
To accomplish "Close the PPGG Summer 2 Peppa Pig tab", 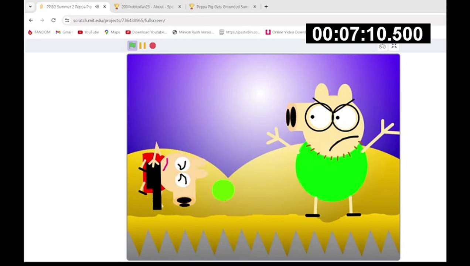I will pos(105,7).
